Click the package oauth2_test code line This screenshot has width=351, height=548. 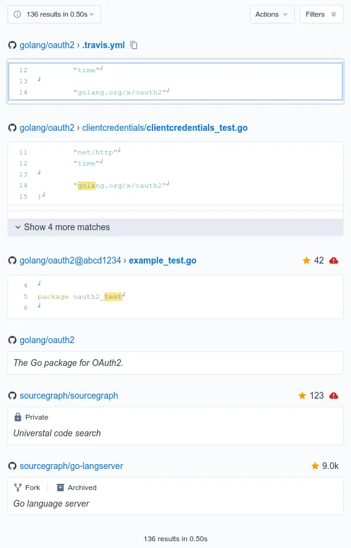point(175,296)
